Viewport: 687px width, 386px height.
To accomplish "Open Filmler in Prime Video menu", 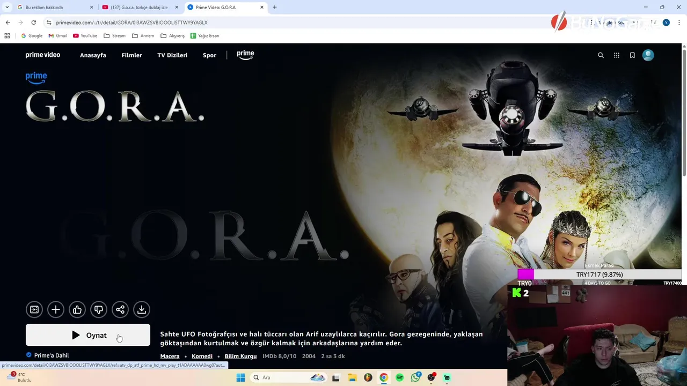I will 131,55.
